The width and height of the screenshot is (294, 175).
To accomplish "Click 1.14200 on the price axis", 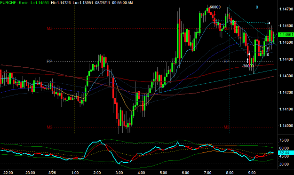I will (x=286, y=93).
